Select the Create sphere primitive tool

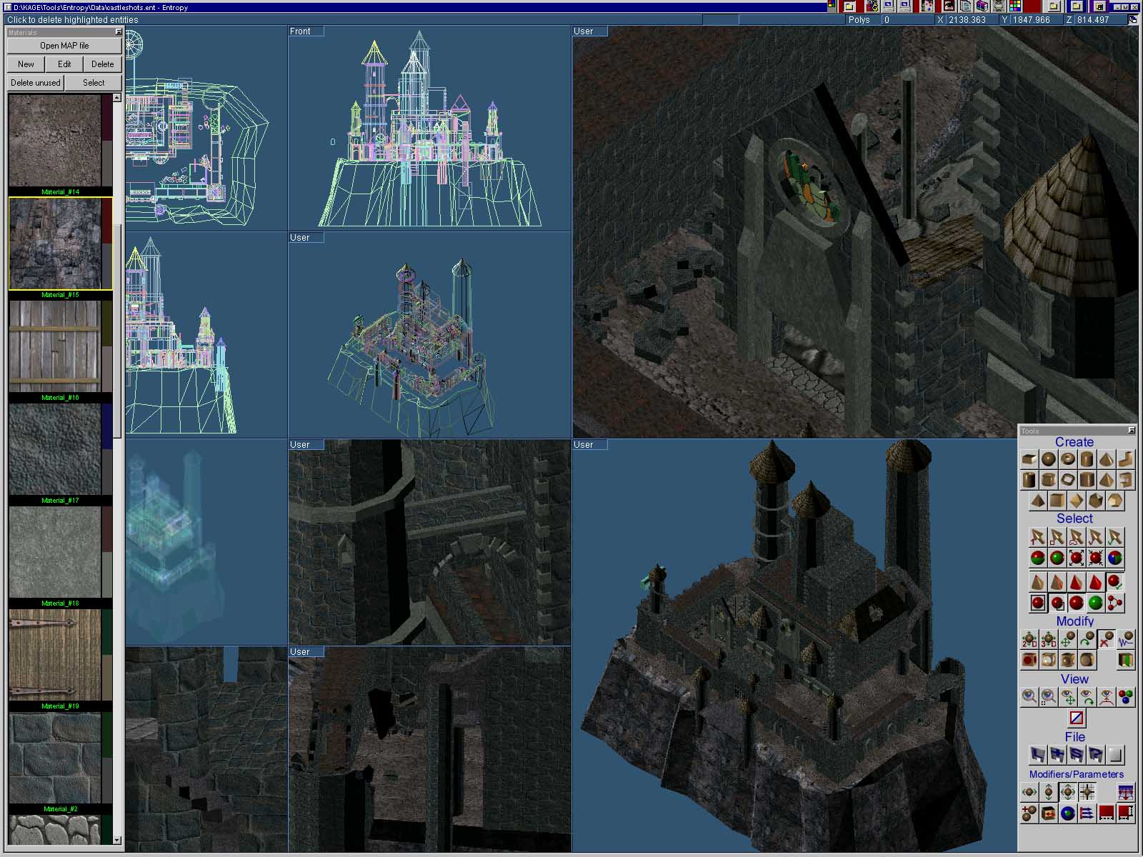click(1049, 459)
